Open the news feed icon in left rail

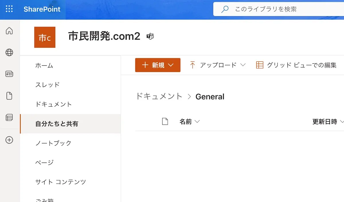tap(9, 74)
